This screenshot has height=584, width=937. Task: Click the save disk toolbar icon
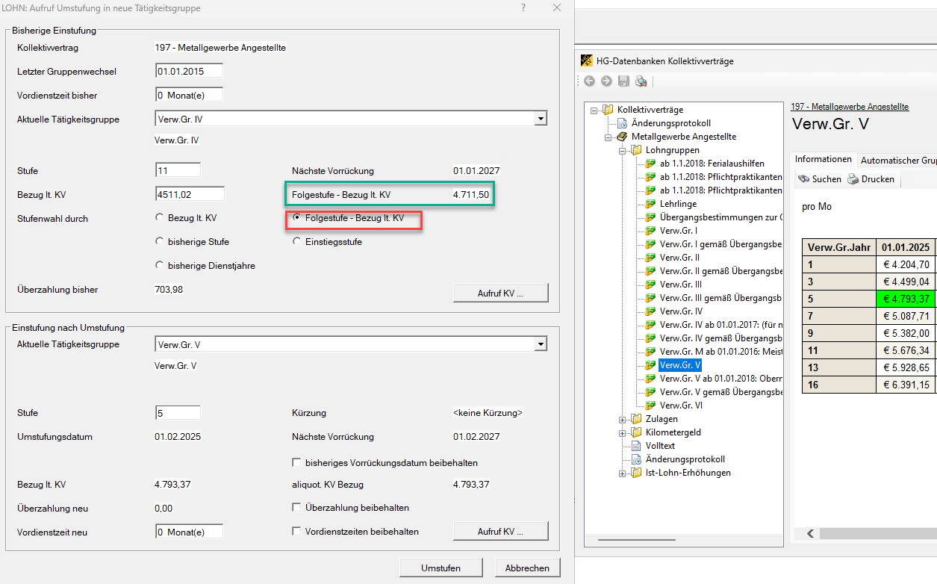[x=623, y=81]
